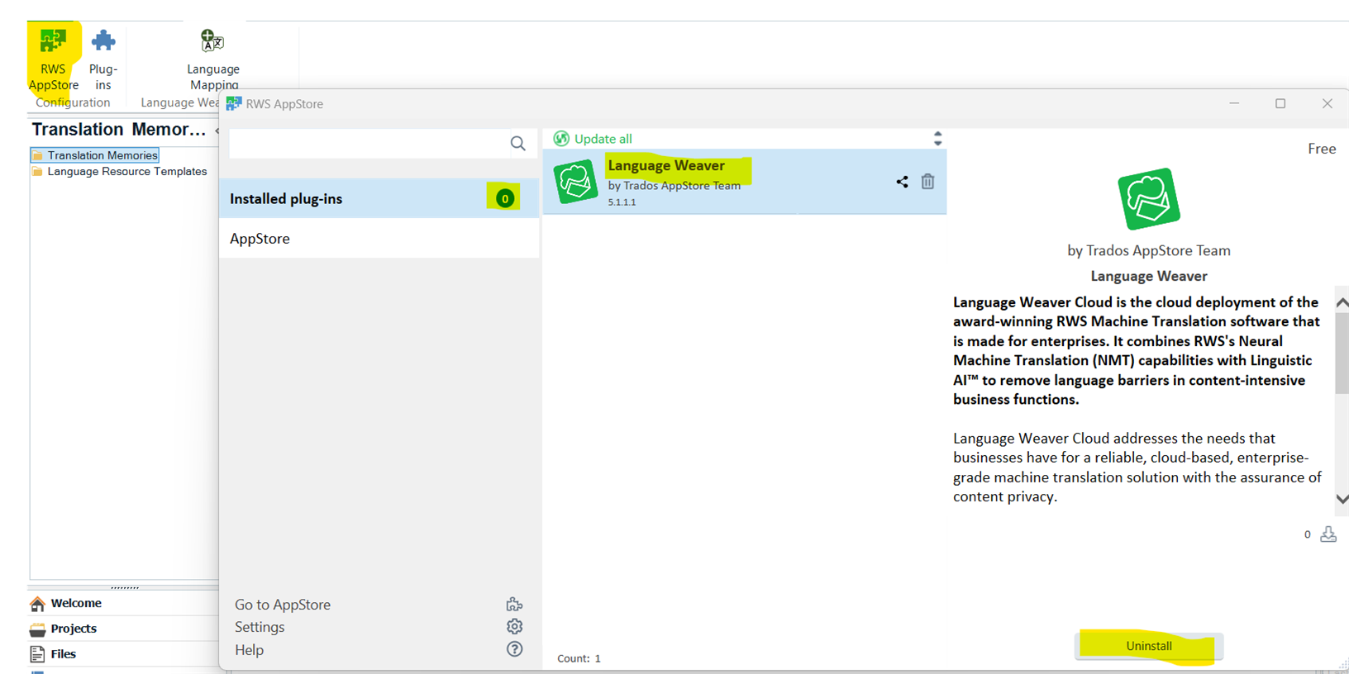Click the Free price label
The image size is (1349, 674).
[x=1322, y=149]
